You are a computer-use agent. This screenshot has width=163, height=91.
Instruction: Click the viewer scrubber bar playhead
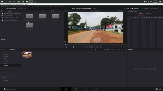pyautogui.click(x=65, y=44)
